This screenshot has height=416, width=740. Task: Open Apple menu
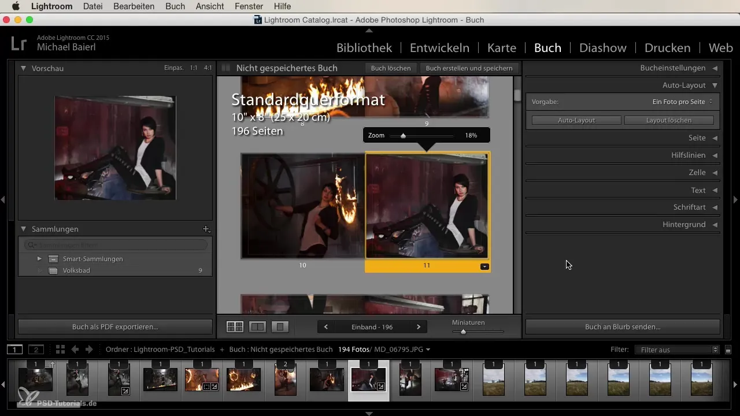click(x=16, y=6)
